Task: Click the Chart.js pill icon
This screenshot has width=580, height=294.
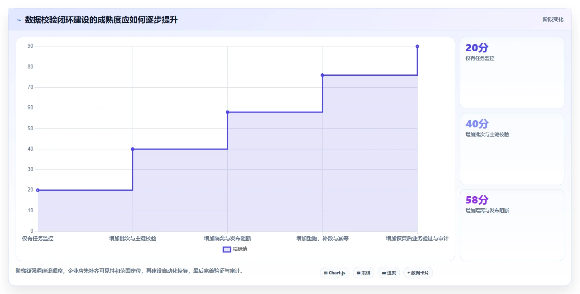Action: coord(326,273)
